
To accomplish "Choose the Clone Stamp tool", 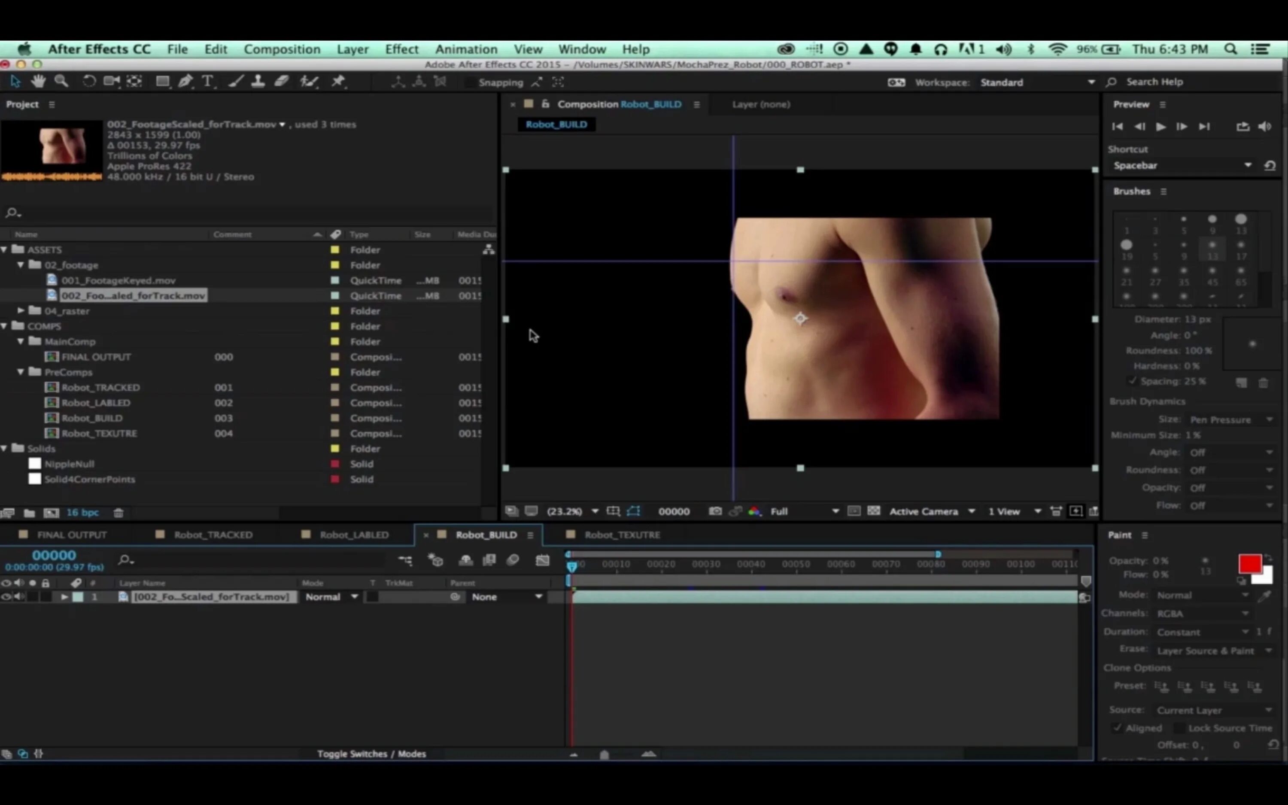I will (258, 82).
